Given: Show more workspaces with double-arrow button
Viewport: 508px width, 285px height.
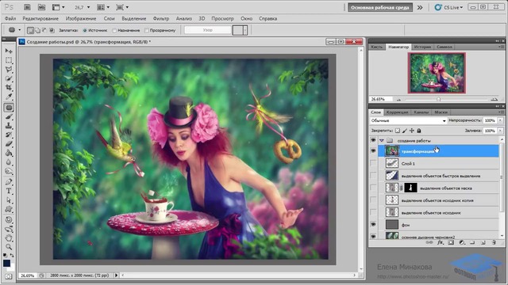Looking at the screenshot, I should click(420, 7).
